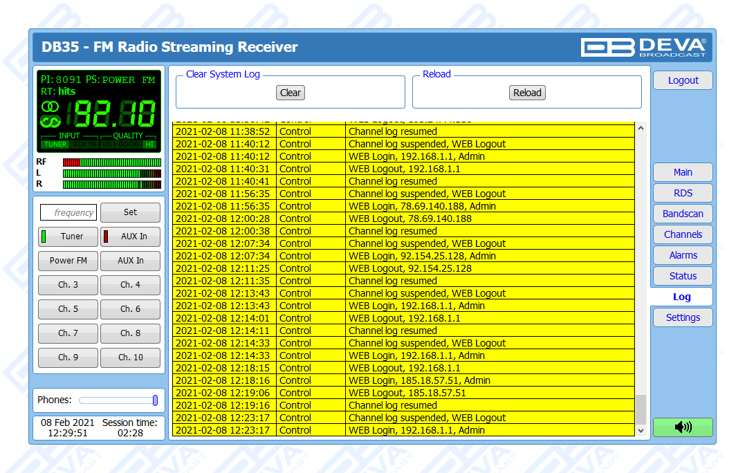The width and height of the screenshot is (745, 473).
Task: Click the stereo indicator icon on display
Action: pos(50,106)
